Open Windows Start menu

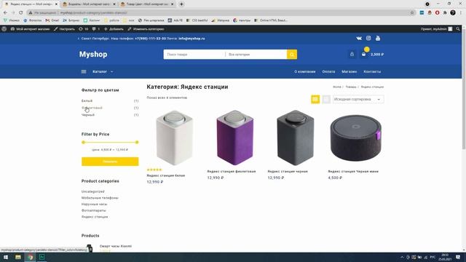coord(6,257)
